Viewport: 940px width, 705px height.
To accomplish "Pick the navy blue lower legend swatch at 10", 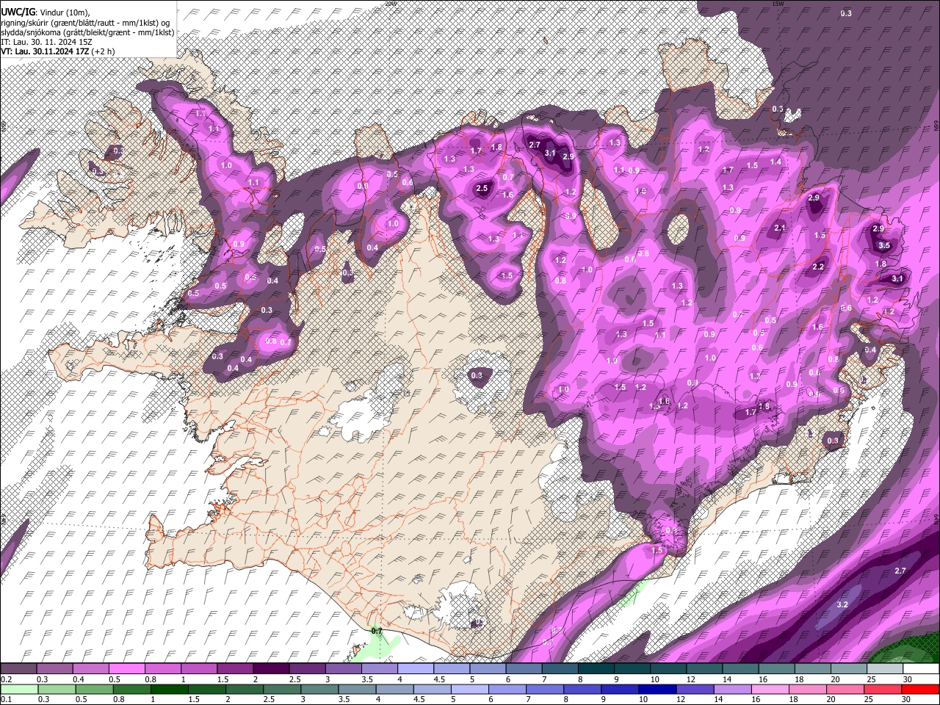I will tap(656, 690).
